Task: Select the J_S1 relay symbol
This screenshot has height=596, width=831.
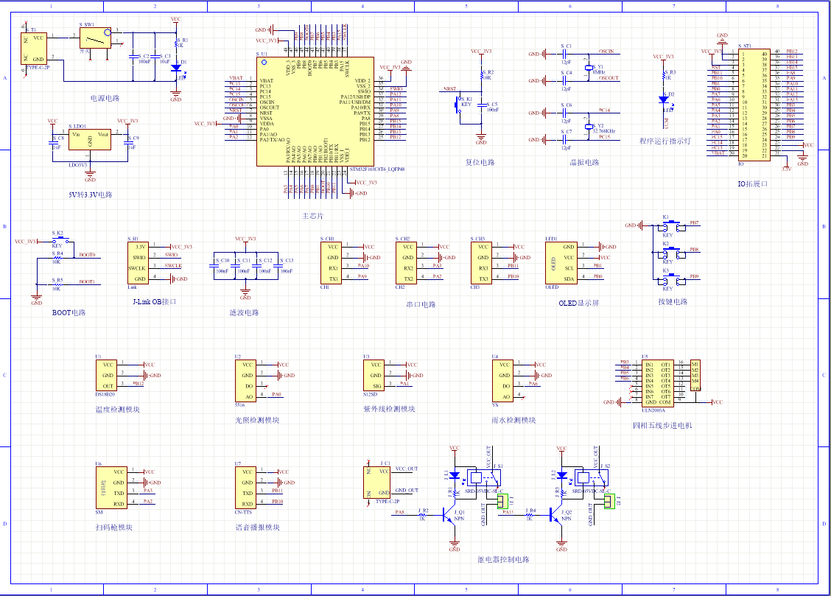Action: pos(483,478)
